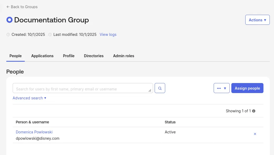This screenshot has height=155, width=274.
Task: Click the Person & username column header
Action: click(x=32, y=122)
